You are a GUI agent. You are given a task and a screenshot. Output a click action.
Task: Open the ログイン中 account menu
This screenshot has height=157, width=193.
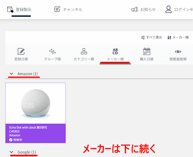[184, 9]
